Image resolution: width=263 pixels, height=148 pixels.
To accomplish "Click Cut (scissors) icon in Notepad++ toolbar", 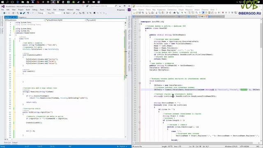I will (x=157, y=13).
